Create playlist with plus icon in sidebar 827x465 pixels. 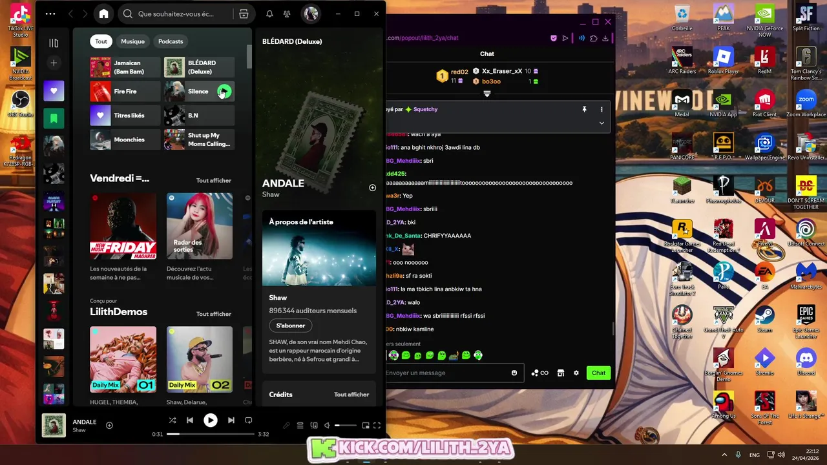(54, 63)
